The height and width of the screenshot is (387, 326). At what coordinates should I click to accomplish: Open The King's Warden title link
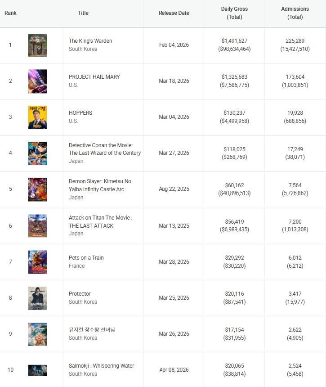[x=90, y=41]
